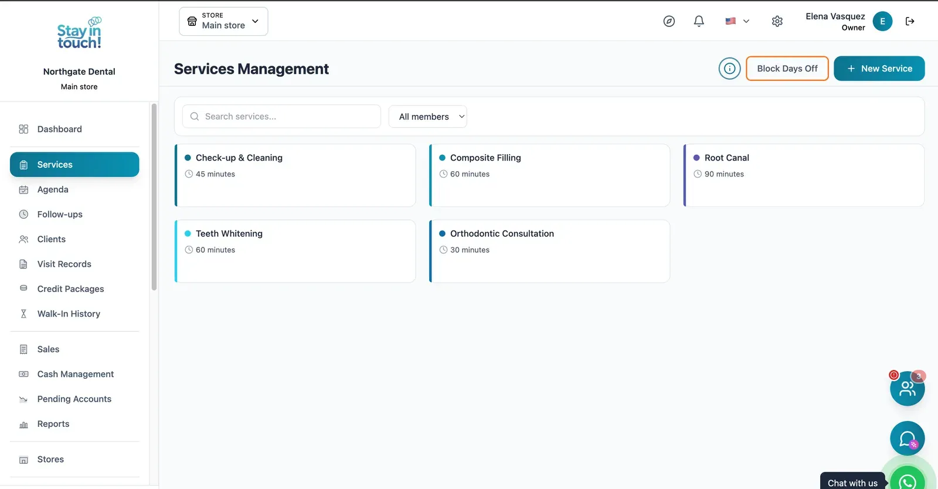Open the All members filter
Screen dimensions: 938x489
(428, 117)
